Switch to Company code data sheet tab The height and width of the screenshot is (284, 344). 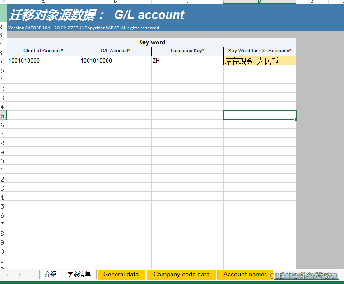point(181,275)
